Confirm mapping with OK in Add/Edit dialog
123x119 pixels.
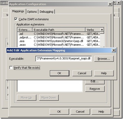[59, 73]
